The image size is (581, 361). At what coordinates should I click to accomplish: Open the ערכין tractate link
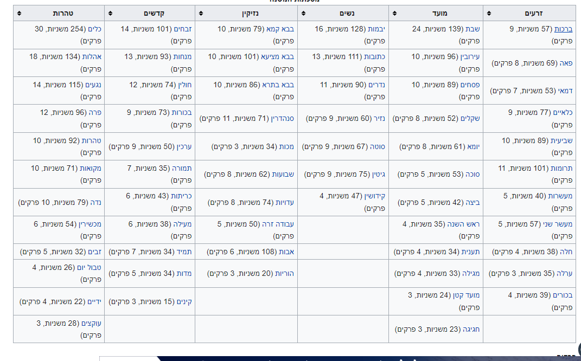click(x=184, y=146)
